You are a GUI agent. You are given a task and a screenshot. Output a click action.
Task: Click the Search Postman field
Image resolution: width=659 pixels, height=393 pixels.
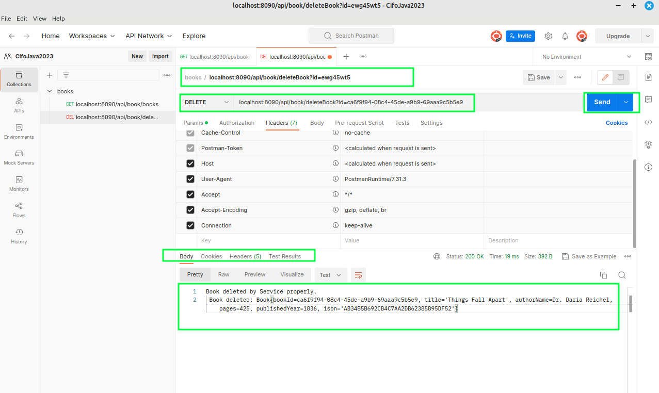point(351,36)
